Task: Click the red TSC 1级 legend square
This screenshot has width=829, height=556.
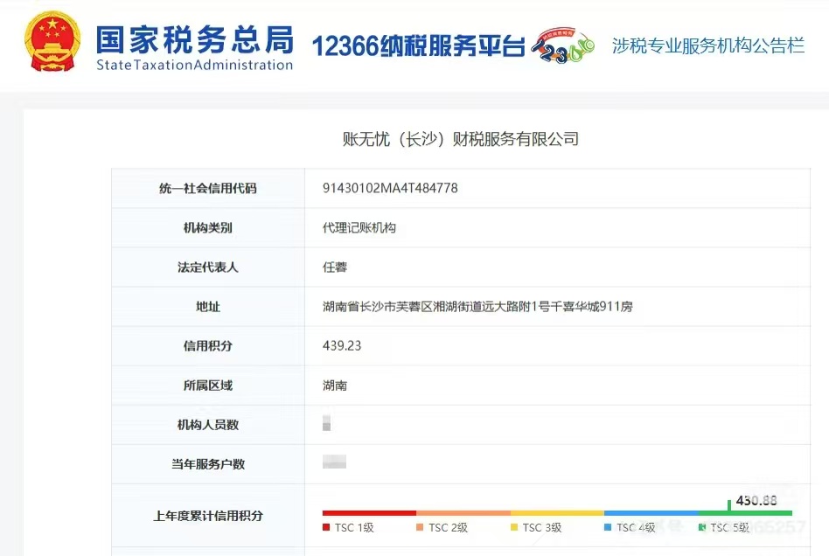Action: coord(326,528)
